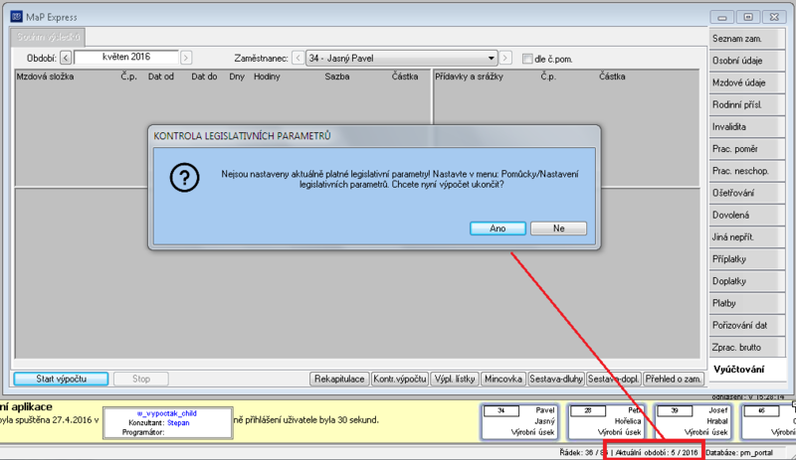796x460 pixels.
Task: Click Dat od column header
Action: pyautogui.click(x=161, y=77)
